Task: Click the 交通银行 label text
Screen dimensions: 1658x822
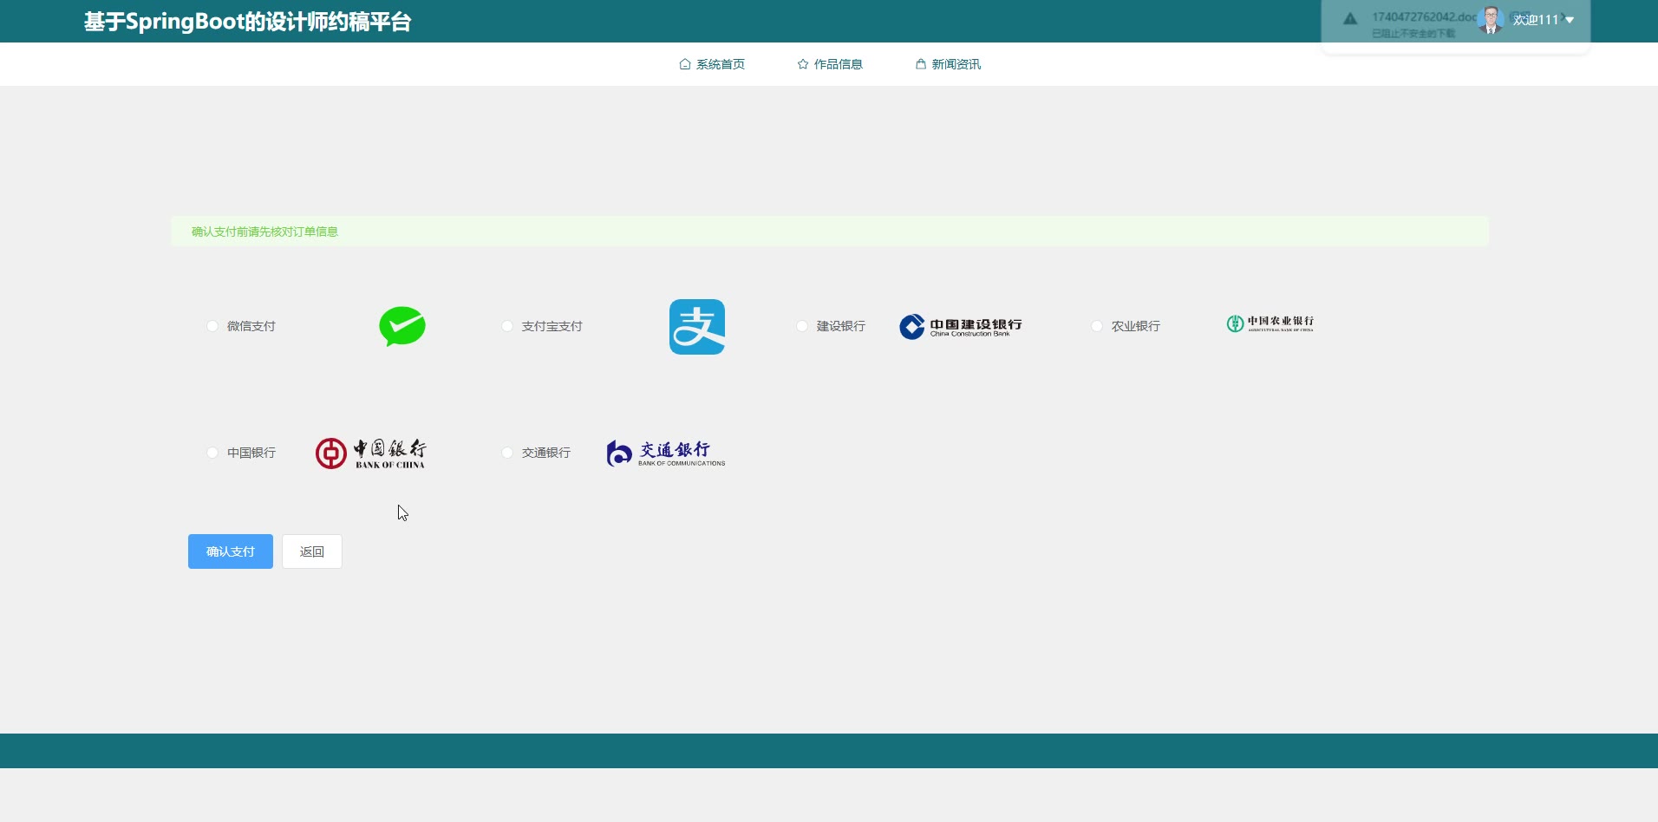Action: tap(546, 453)
